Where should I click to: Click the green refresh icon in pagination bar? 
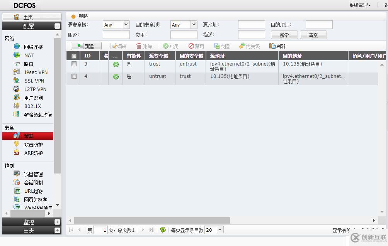click(x=163, y=230)
